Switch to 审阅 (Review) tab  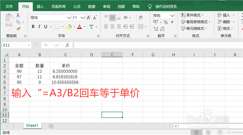(x=107, y=6)
